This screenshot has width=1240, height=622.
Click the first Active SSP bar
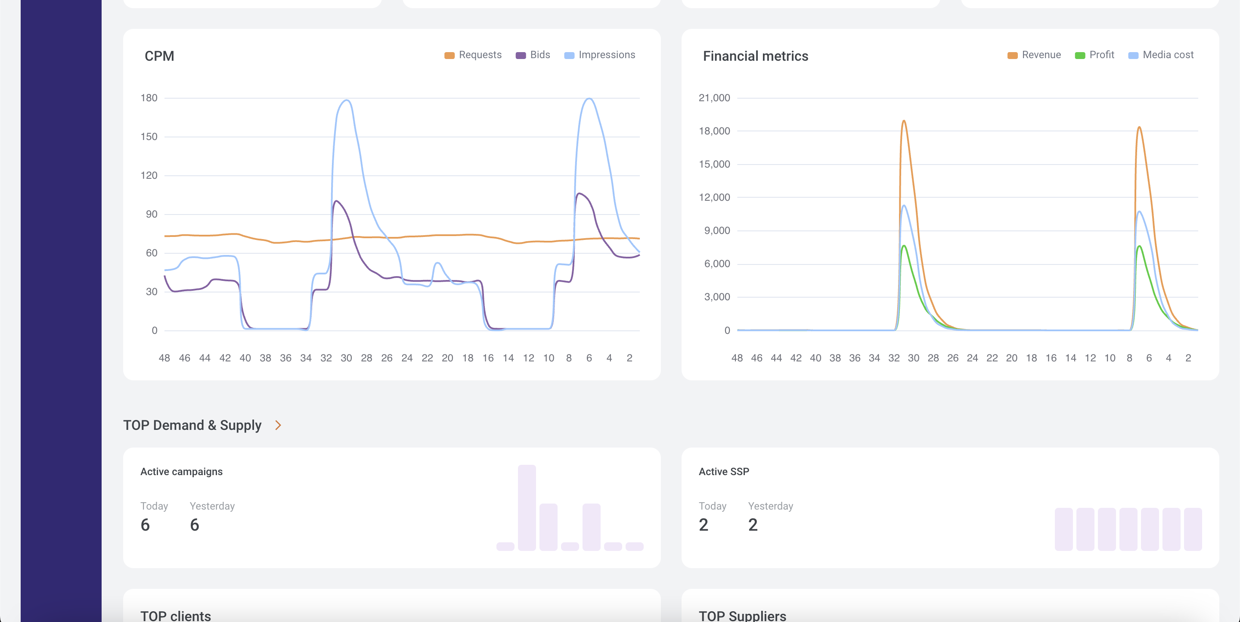point(1063,529)
